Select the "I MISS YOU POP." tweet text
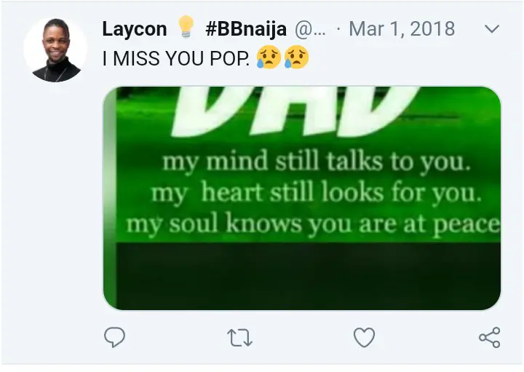 coord(176,58)
